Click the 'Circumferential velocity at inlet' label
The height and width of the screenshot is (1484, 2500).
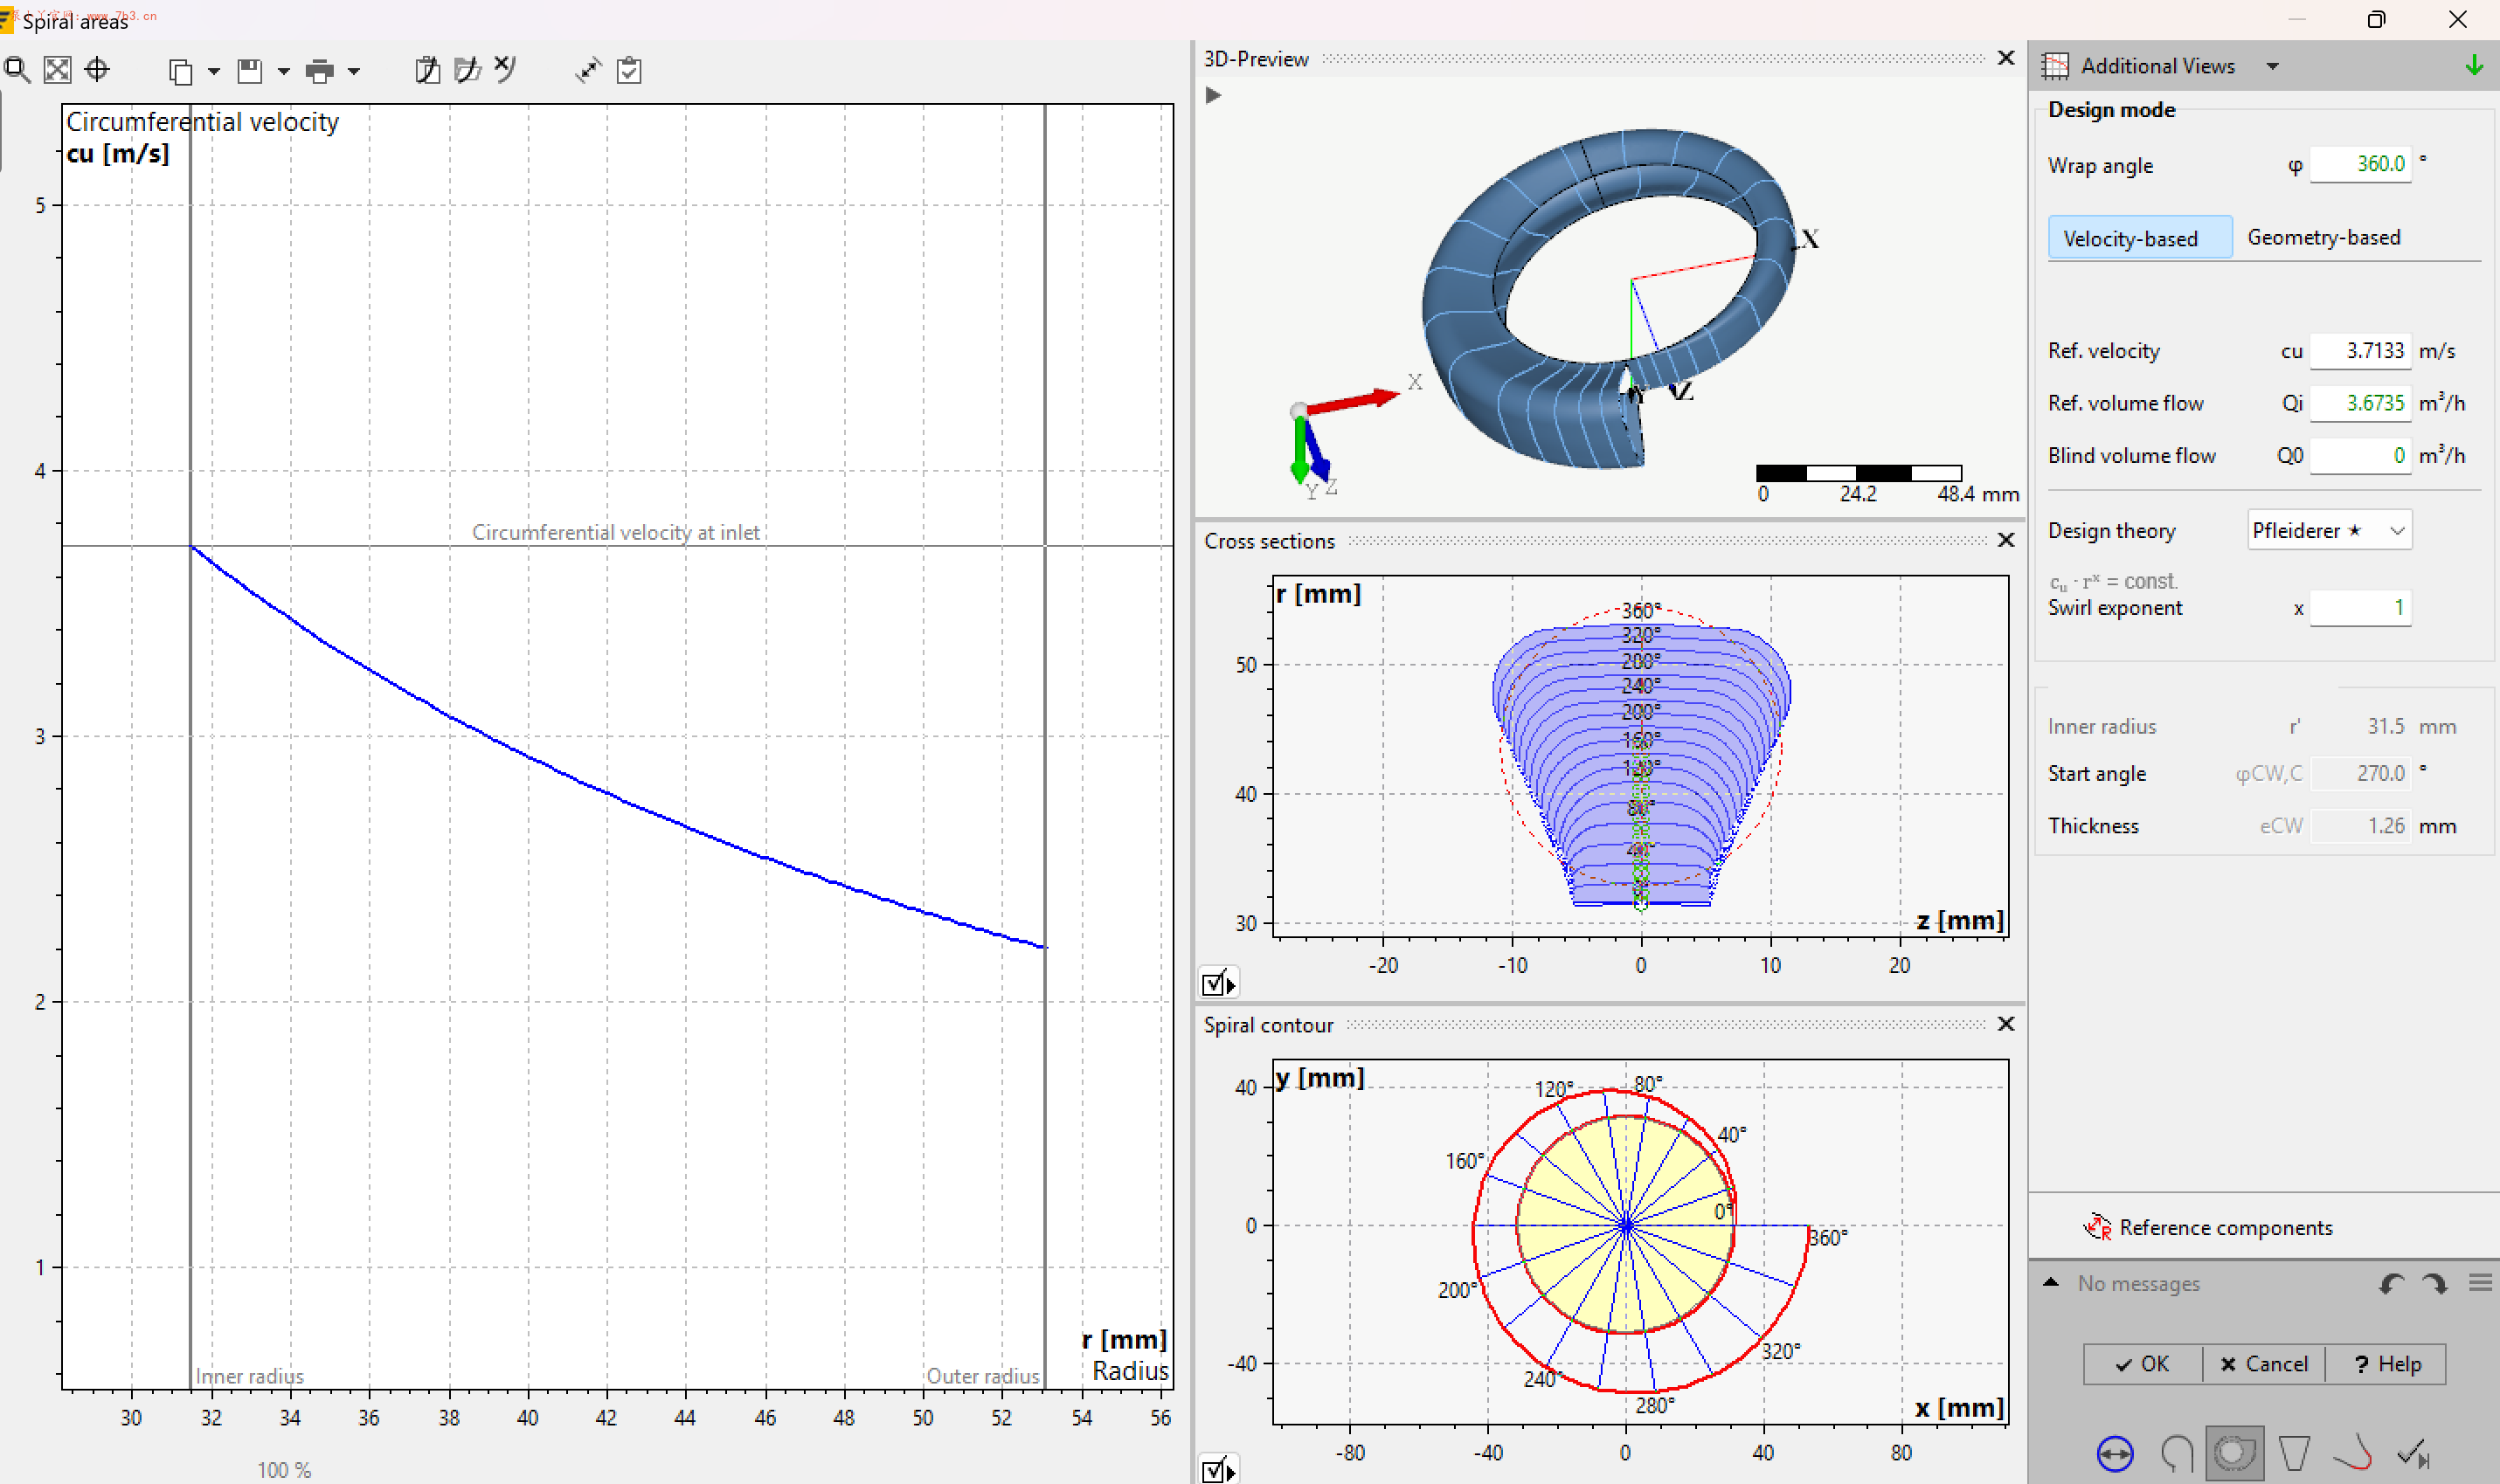[x=615, y=532]
